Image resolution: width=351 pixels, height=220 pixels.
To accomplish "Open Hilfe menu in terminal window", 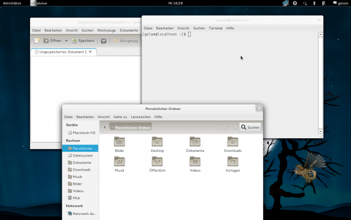I will [230, 28].
